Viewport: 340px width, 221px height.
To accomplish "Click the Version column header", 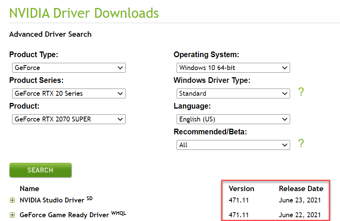I will pyautogui.click(x=241, y=188).
